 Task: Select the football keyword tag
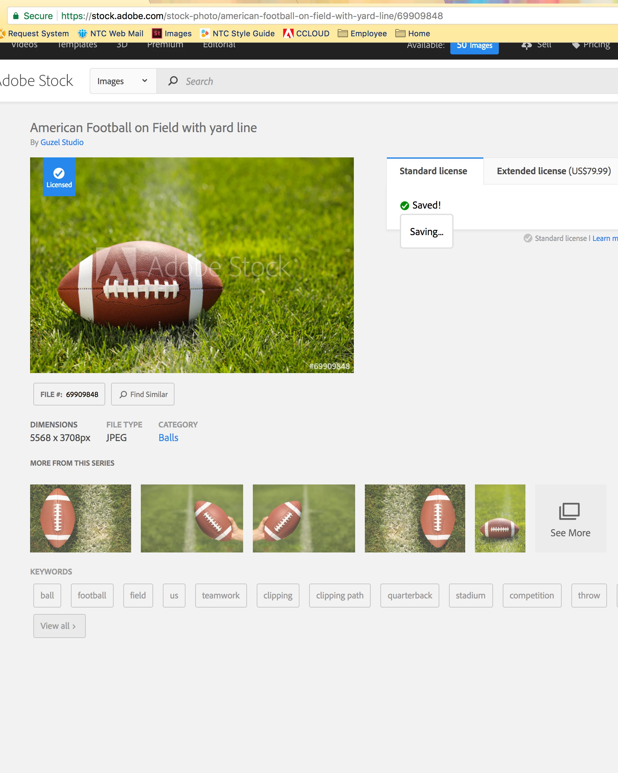92,595
